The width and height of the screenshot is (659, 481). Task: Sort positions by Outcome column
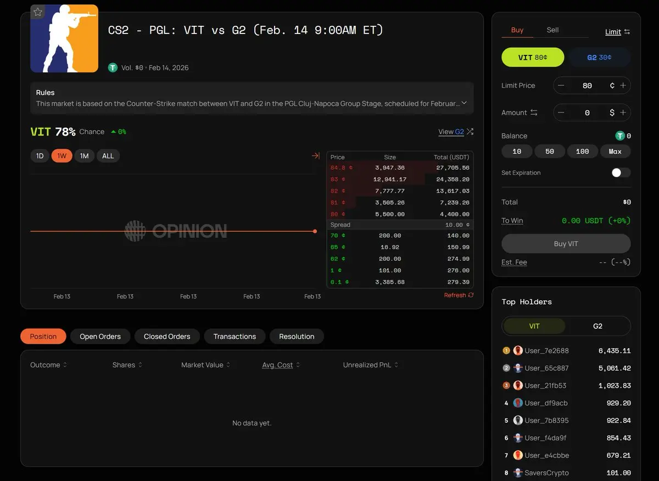49,365
